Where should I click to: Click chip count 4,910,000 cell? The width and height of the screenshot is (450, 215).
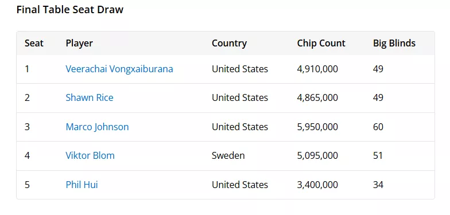pyautogui.click(x=317, y=69)
